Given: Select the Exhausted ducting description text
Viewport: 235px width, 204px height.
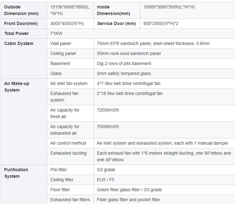Looking at the screenshot, I should 164,156.
